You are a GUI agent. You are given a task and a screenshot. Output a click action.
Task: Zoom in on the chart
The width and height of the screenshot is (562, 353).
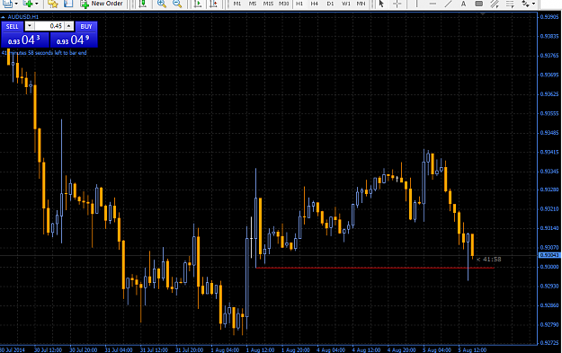[162, 4]
